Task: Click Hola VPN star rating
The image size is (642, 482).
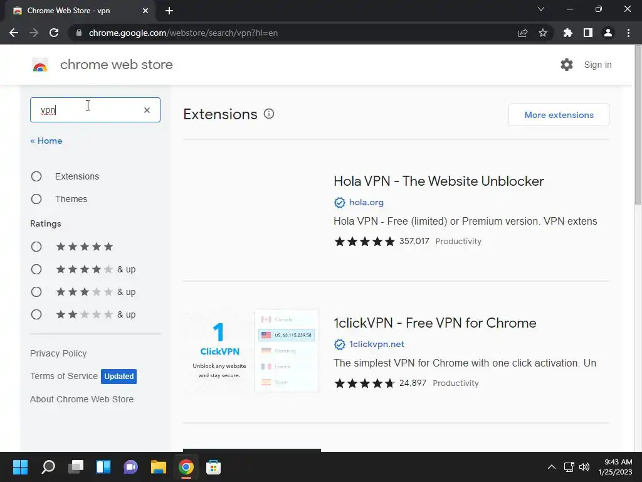Action: [364, 242]
